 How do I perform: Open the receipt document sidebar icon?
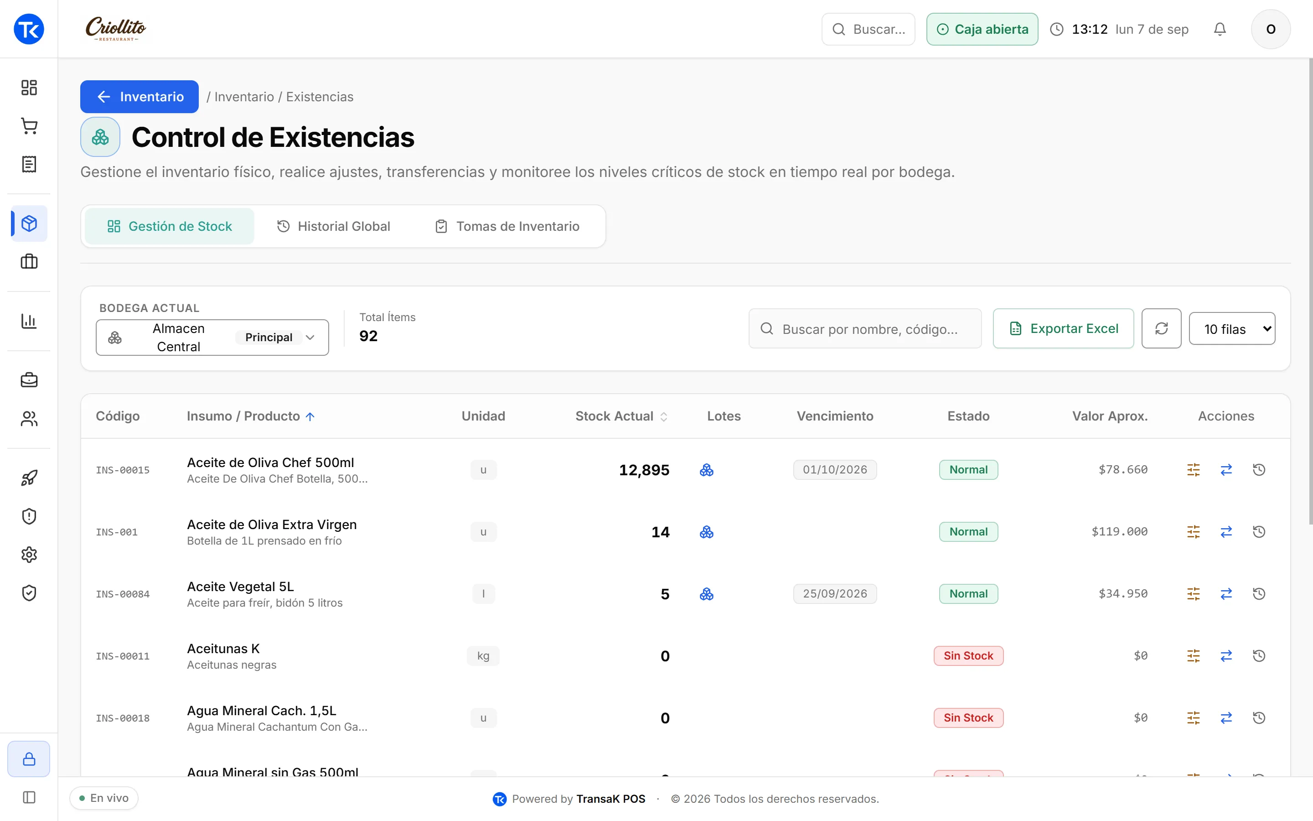pos(29,164)
